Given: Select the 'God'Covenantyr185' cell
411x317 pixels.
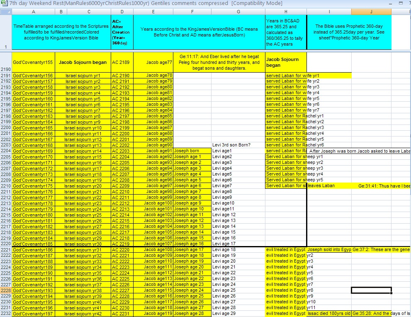Looking at the screenshot, I should (x=33, y=244).
